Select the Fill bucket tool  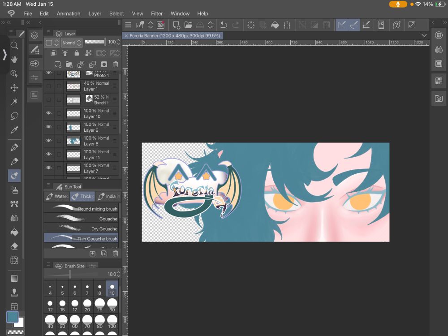(x=14, y=232)
